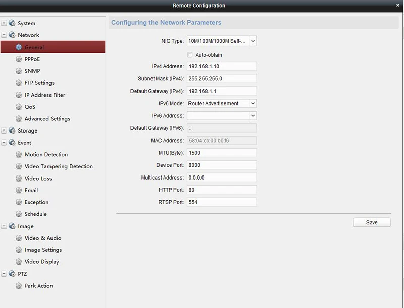Click the gear icon beside Park Action
404x308 pixels.
click(19, 286)
